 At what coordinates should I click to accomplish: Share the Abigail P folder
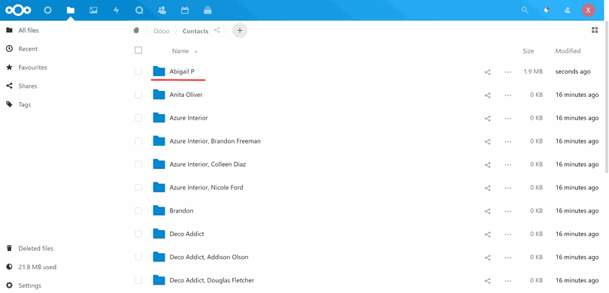487,72
